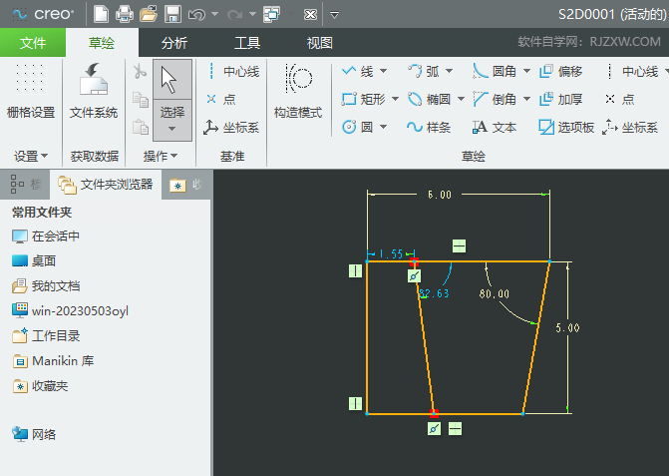Select the 偏移 offset tool

[x=561, y=71]
